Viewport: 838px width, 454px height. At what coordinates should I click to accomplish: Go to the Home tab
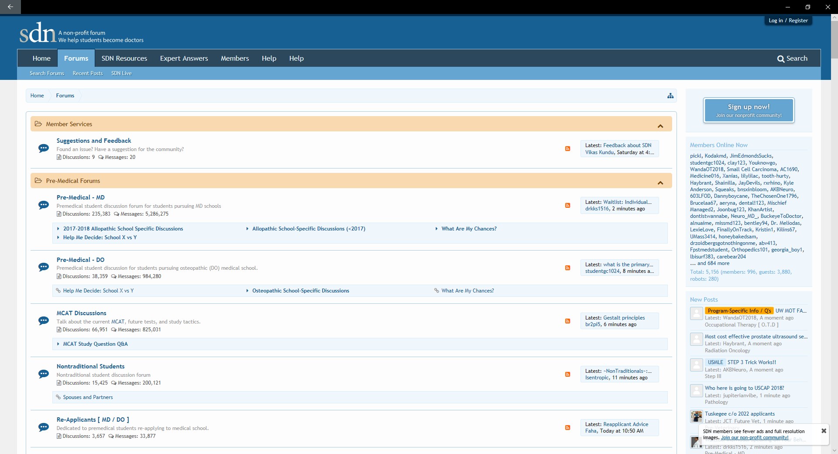[x=41, y=58]
